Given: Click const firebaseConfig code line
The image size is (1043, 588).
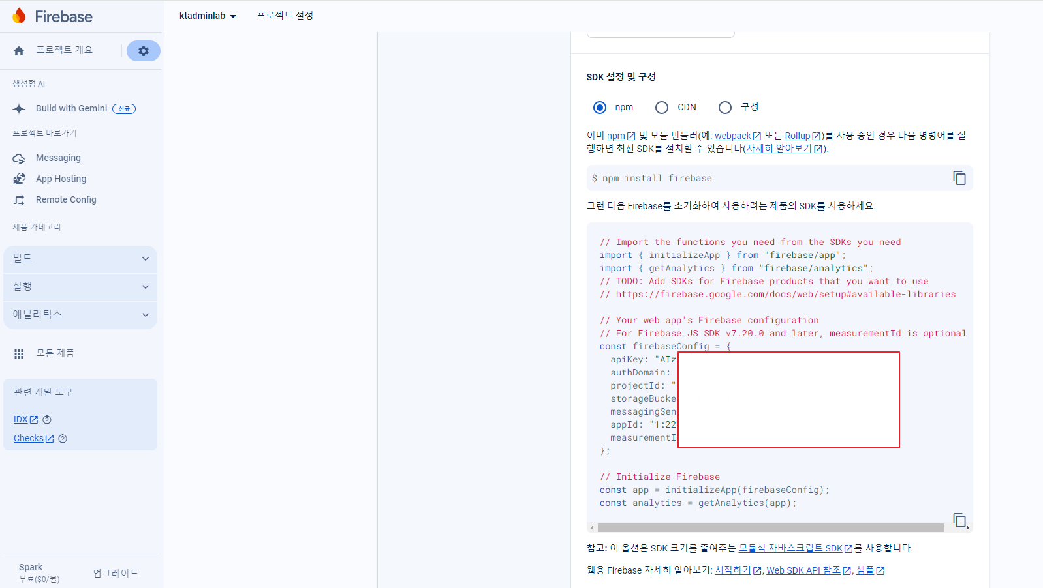Looking at the screenshot, I should click(666, 346).
